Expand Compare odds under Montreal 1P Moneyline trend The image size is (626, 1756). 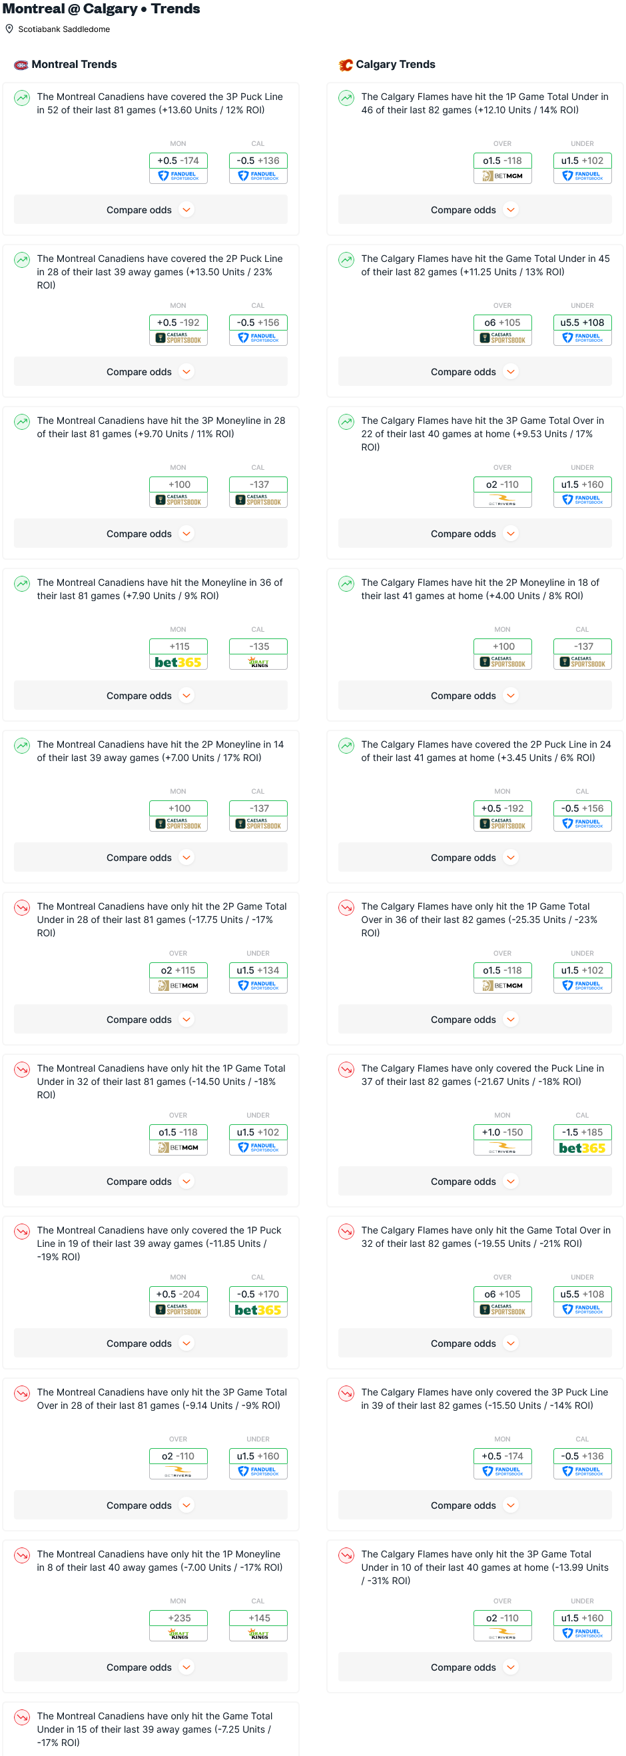pyautogui.click(x=151, y=1667)
